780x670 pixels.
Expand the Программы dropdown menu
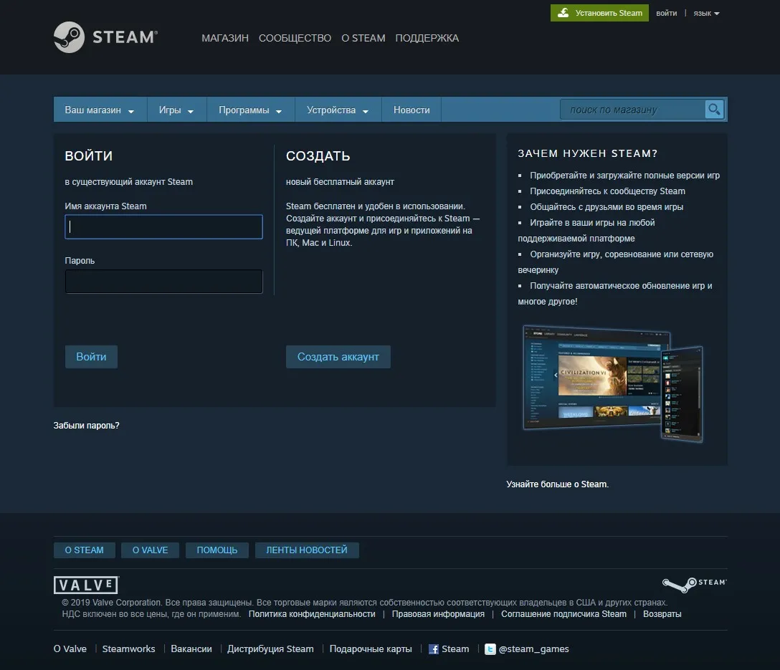(x=250, y=110)
